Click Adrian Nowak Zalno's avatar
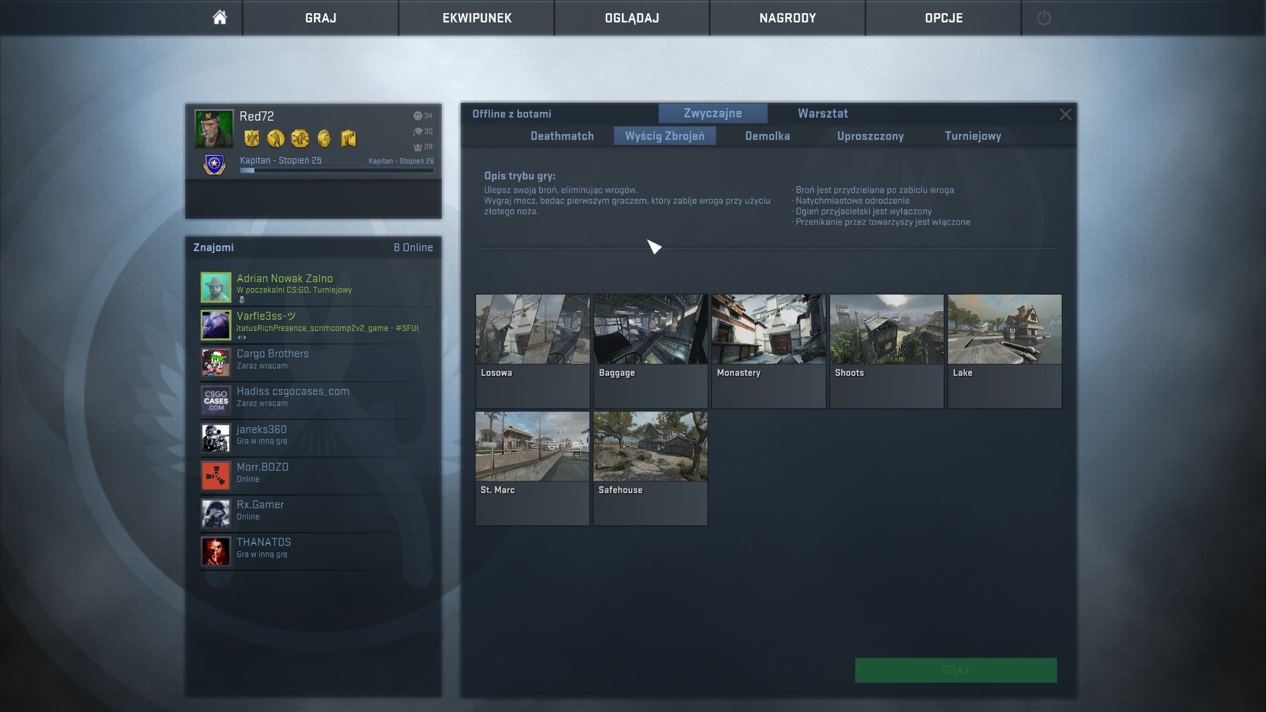 point(216,287)
